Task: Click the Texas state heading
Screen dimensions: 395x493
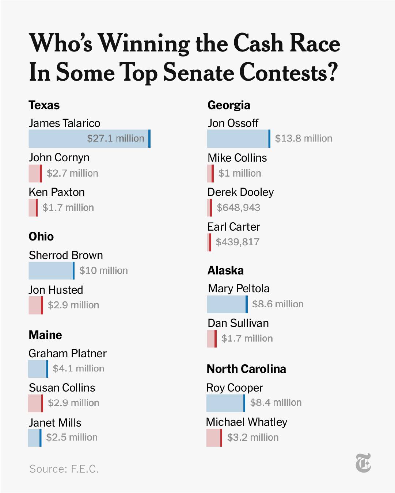Action: 44,105
